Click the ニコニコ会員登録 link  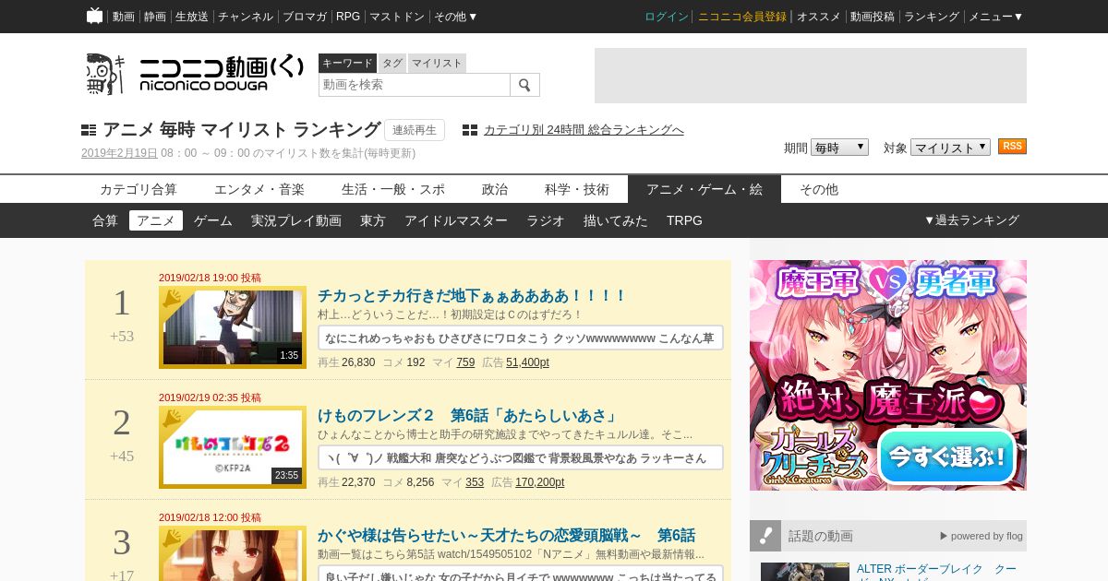742,17
